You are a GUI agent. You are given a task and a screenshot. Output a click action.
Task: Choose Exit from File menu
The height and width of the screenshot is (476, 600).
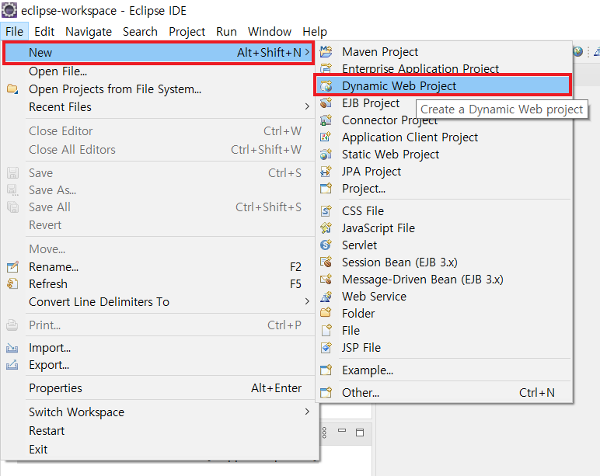coord(159,450)
